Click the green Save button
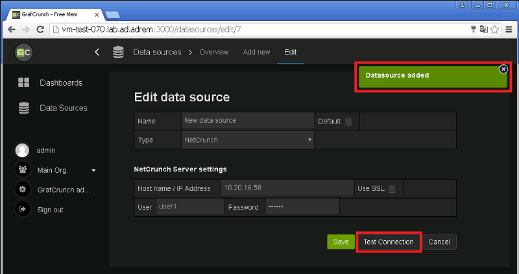This screenshot has width=519, height=274. [x=341, y=242]
